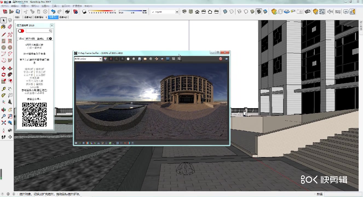Stop rendering red button in frame buffer
This screenshot has width=363, height=197.
(221, 59)
